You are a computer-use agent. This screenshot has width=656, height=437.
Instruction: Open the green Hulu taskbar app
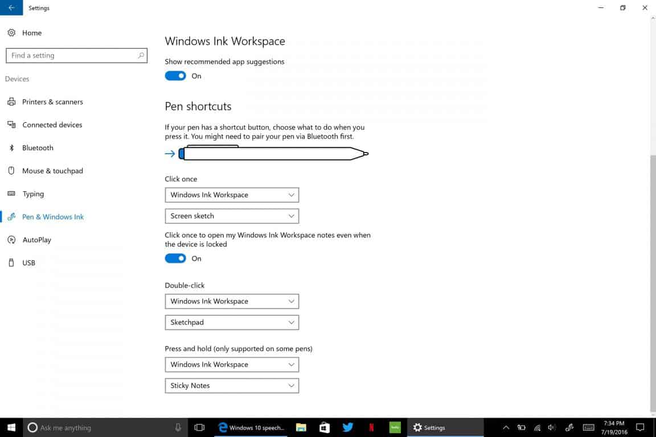pyautogui.click(x=395, y=427)
